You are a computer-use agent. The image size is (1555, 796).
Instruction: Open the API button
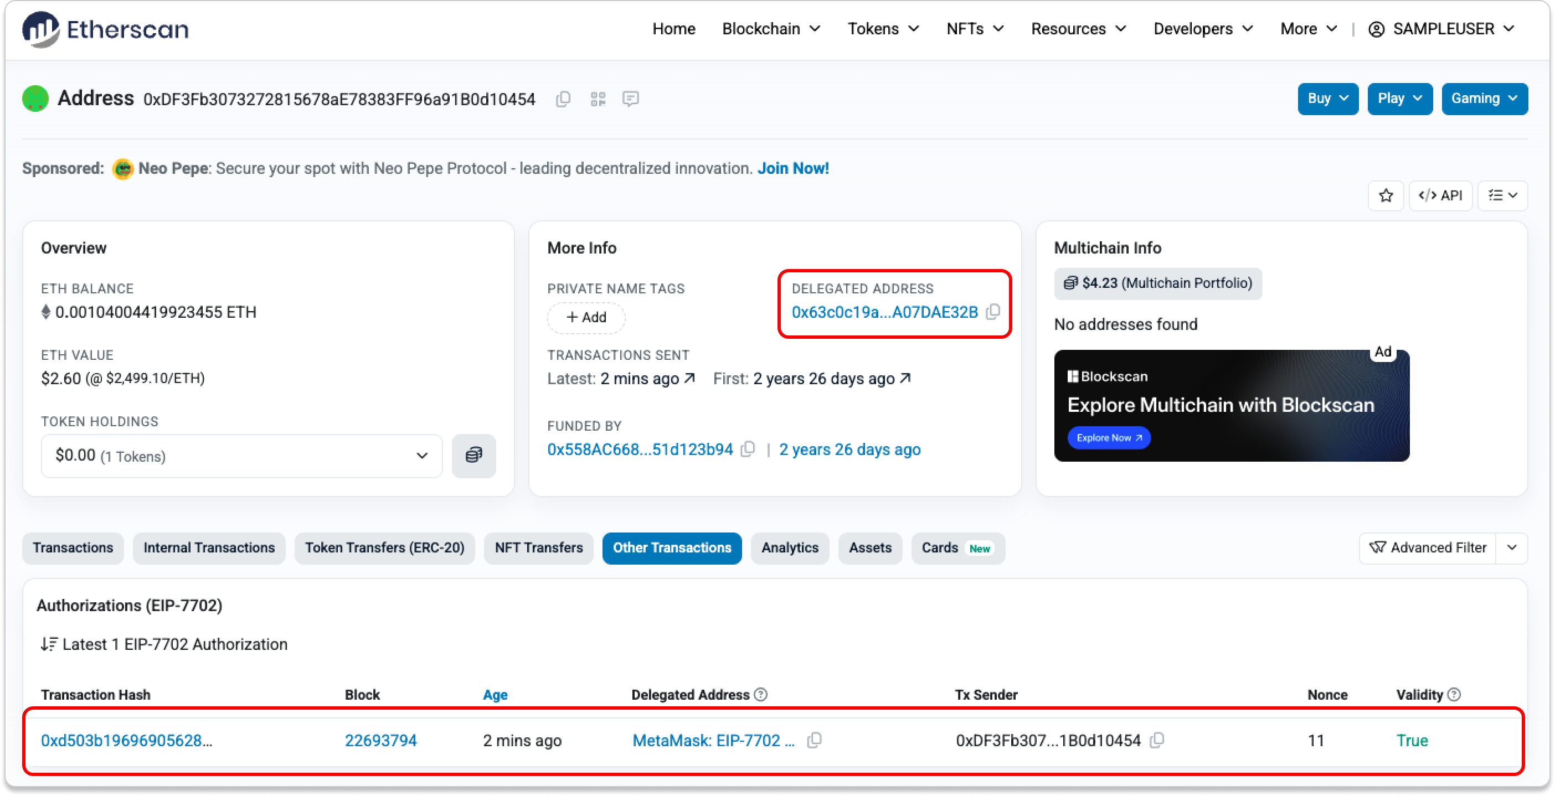(1440, 195)
